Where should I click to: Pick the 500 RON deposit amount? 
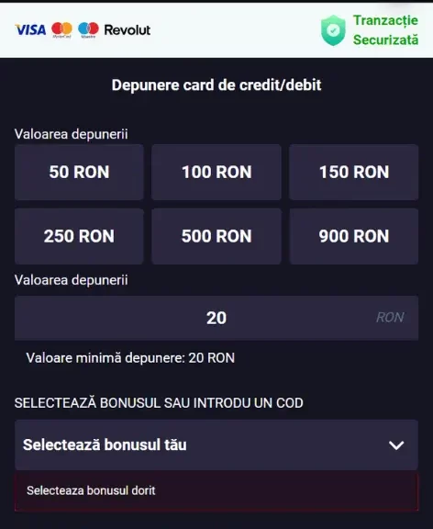tap(216, 236)
